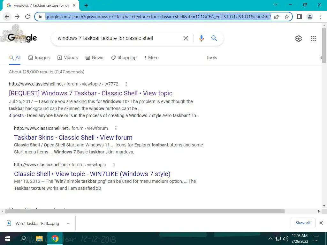Viewport: 327px width, 245px height.
Task: Open the Windows Start menu
Action: click(8, 239)
